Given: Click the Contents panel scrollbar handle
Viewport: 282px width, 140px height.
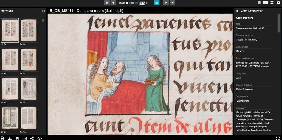Looking at the screenshot, I should (43, 20).
